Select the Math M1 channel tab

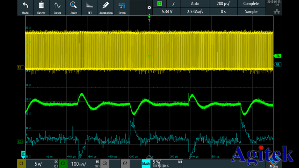pos(146,164)
